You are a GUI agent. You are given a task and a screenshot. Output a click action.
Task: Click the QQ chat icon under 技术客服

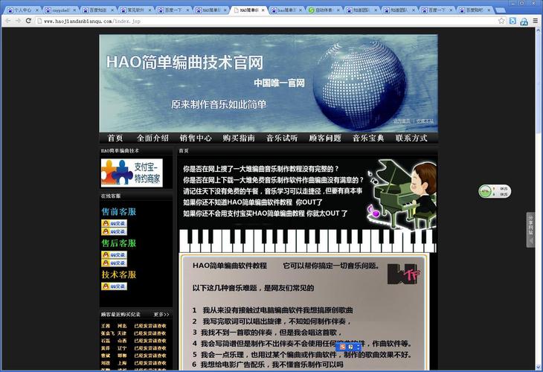(114, 286)
